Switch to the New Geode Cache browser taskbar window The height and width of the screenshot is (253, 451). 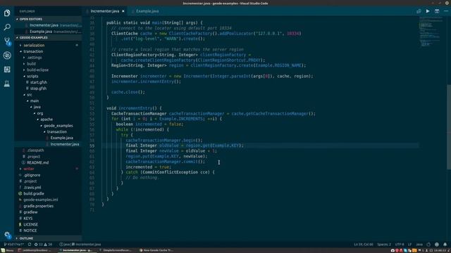tap(156, 250)
